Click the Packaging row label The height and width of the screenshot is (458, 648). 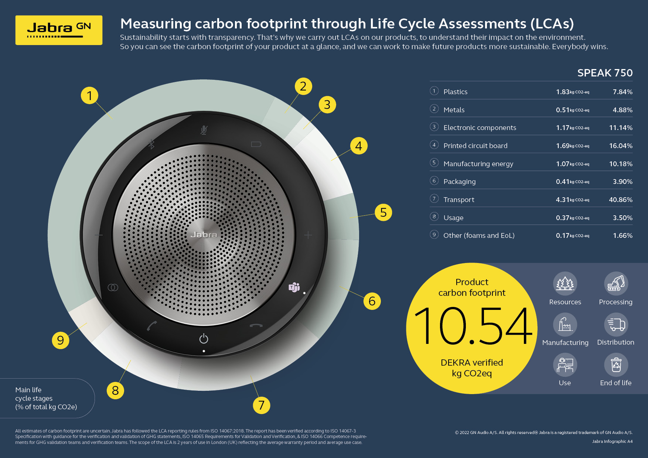(x=460, y=181)
